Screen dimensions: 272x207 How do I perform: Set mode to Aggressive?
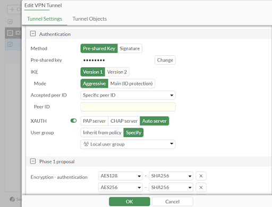94,83
